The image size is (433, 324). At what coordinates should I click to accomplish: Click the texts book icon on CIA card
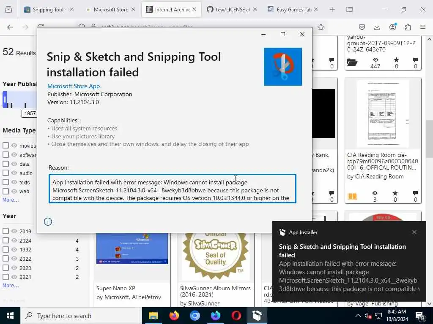[x=352, y=196]
